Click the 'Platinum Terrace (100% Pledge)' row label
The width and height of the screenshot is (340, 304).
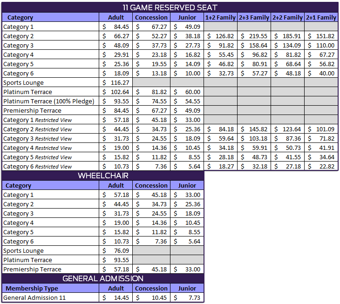(49, 101)
